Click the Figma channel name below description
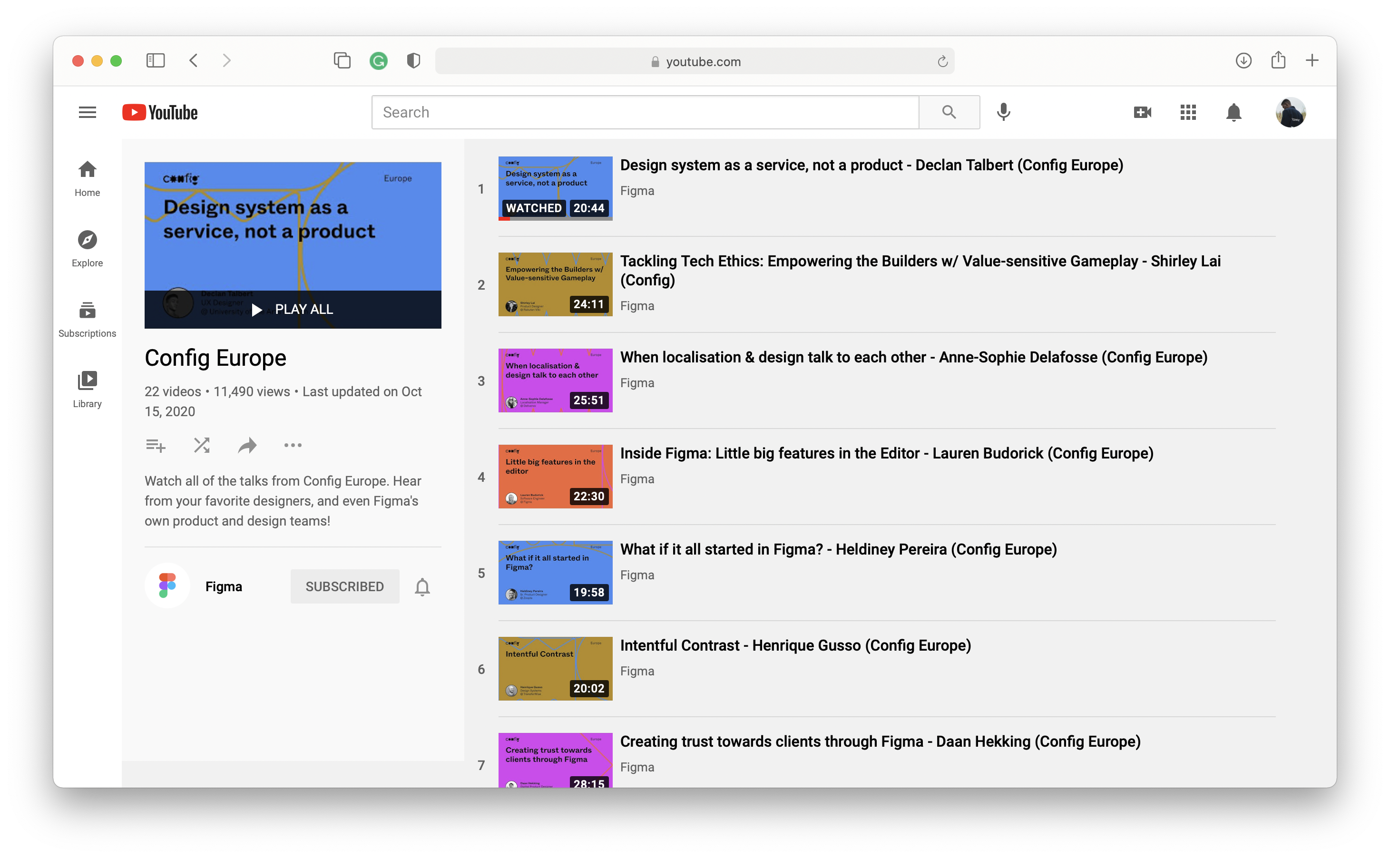This screenshot has width=1390, height=858. pyautogui.click(x=224, y=586)
